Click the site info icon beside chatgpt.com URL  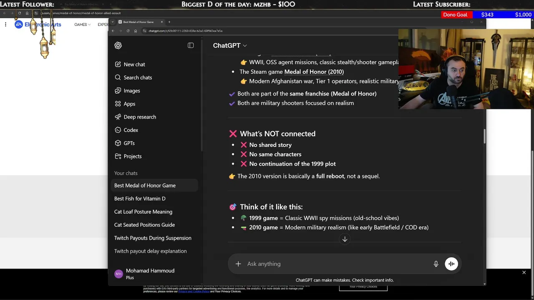(144, 31)
